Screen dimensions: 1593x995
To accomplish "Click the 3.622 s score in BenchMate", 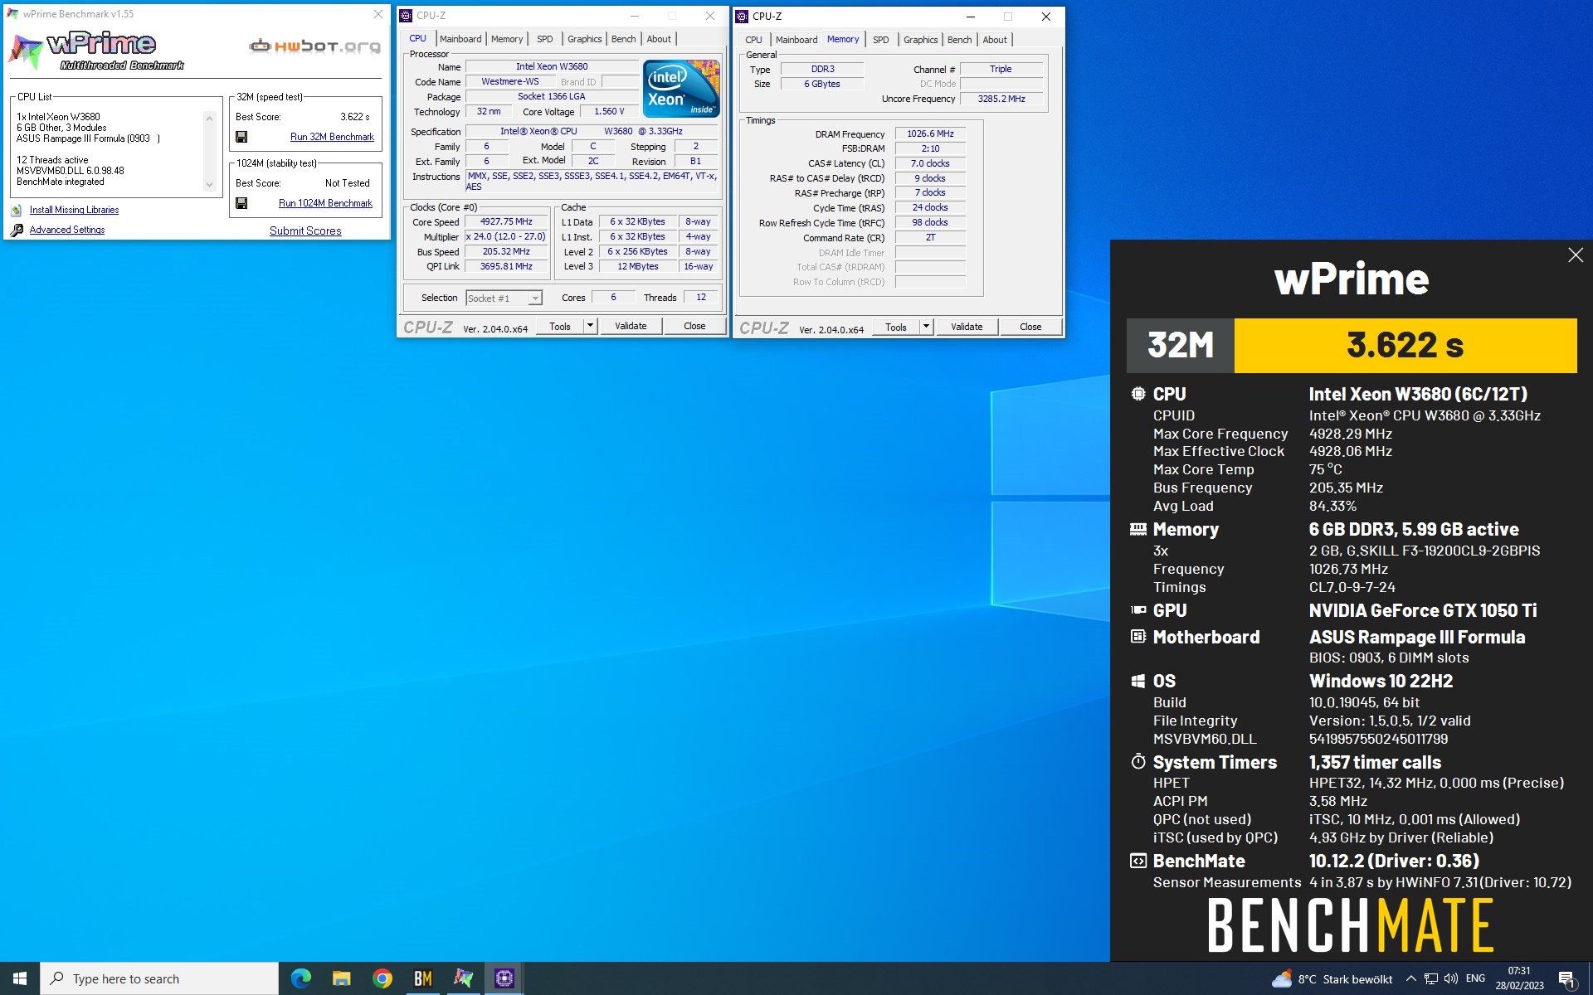I will click(x=1405, y=345).
